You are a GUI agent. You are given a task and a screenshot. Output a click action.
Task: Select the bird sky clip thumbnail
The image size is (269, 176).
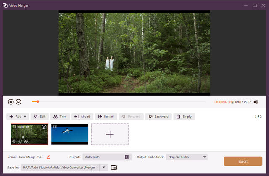coord(70,135)
